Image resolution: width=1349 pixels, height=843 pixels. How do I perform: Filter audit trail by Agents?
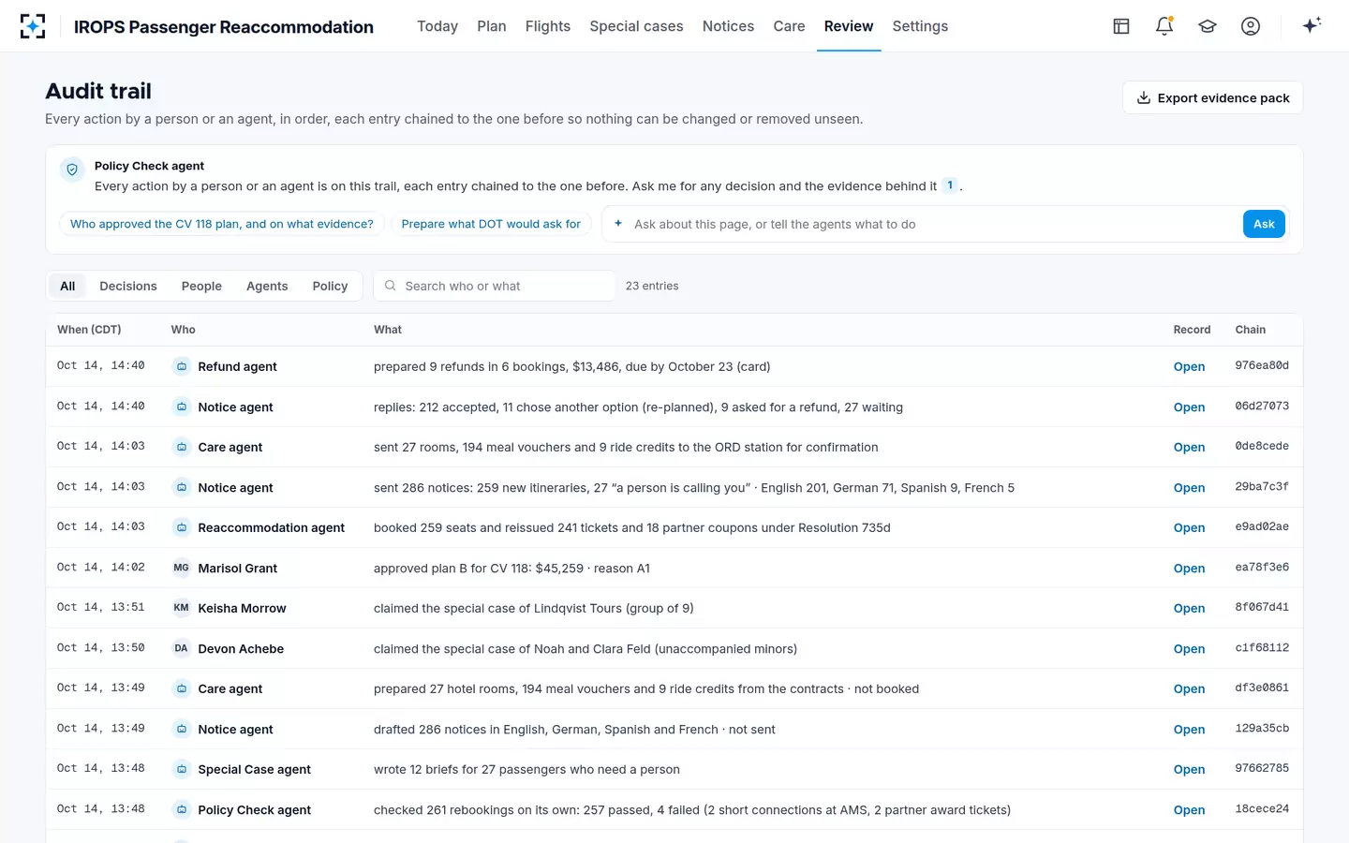click(x=267, y=286)
